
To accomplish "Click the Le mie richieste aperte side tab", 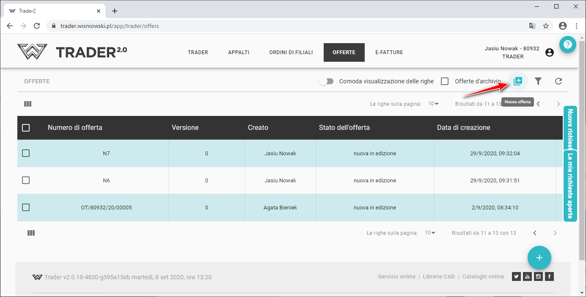I will coord(570,186).
